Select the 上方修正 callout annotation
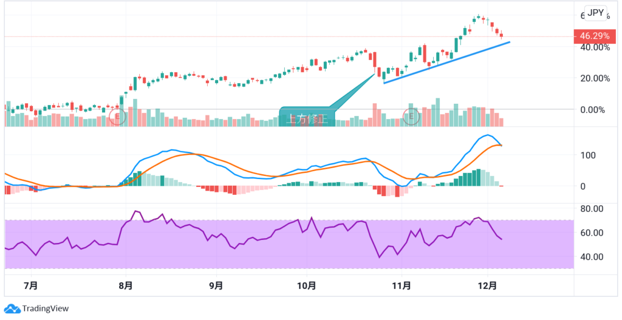 (307, 118)
